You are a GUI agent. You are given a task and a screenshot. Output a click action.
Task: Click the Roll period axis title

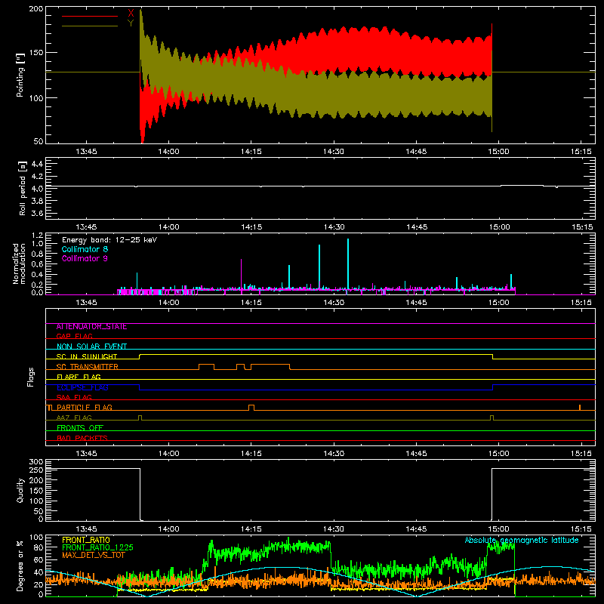[x=22, y=188]
